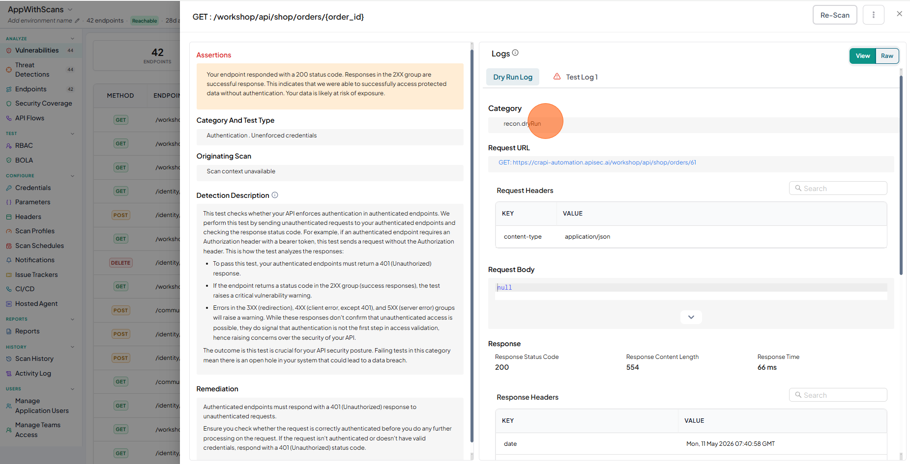
Task: Collapse the ANALYZE sidebar section
Action: pos(73,39)
